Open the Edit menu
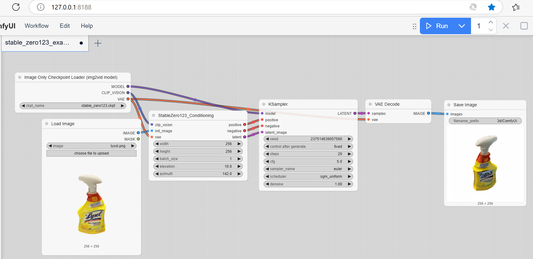The width and height of the screenshot is (533, 259). coord(65,26)
